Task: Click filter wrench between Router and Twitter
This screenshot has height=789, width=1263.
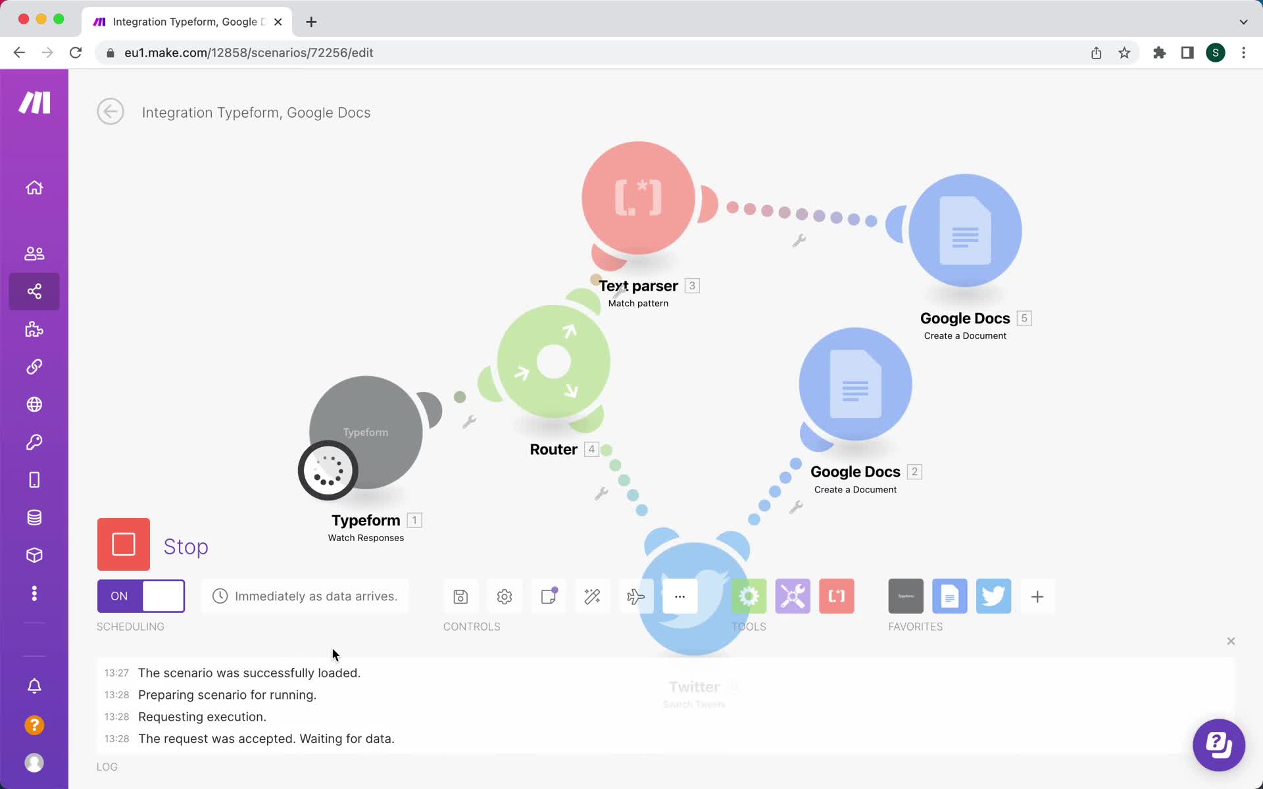Action: click(601, 493)
